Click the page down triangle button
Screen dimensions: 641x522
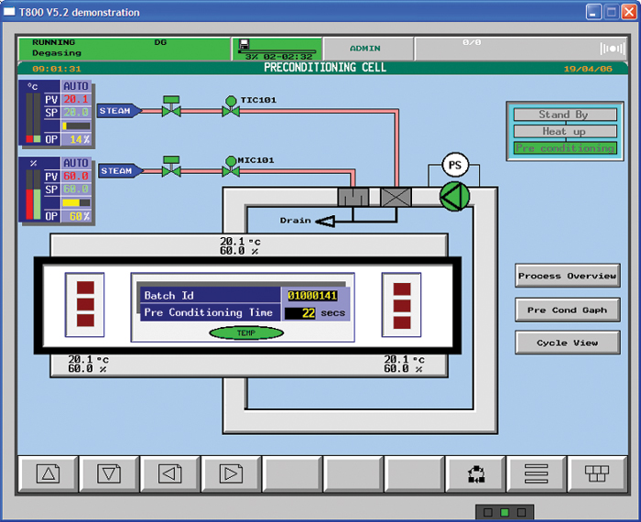(x=109, y=473)
